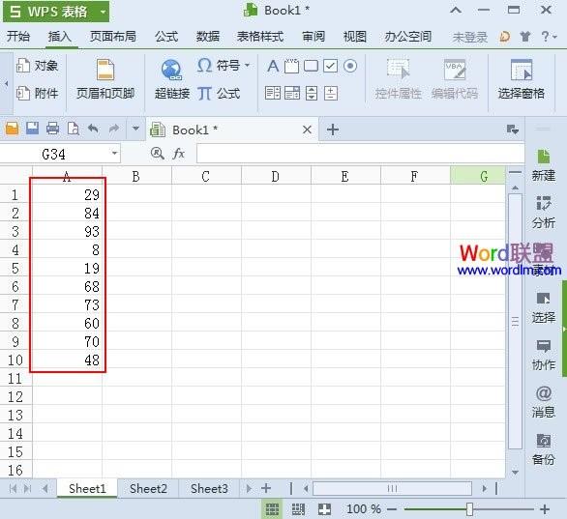The width and height of the screenshot is (567, 519).
Task: Insert a checkbox form control
Action: (x=330, y=66)
